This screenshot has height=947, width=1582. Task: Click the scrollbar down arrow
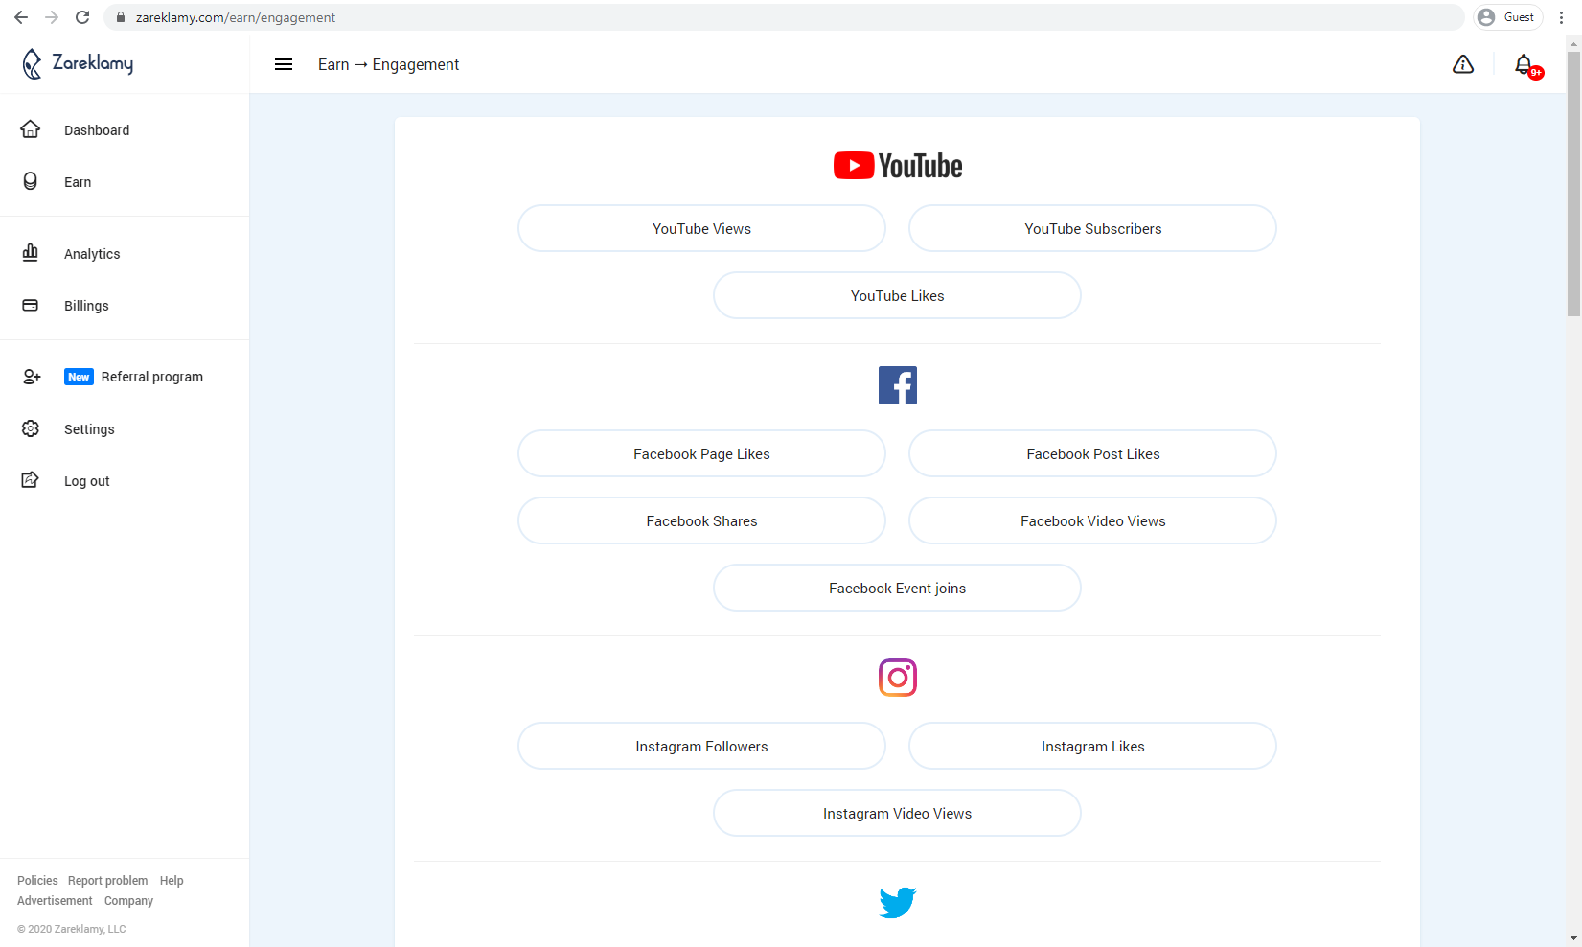click(x=1573, y=939)
